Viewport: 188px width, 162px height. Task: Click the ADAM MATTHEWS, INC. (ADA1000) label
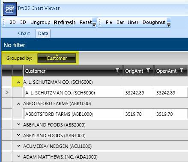click(x=60, y=157)
